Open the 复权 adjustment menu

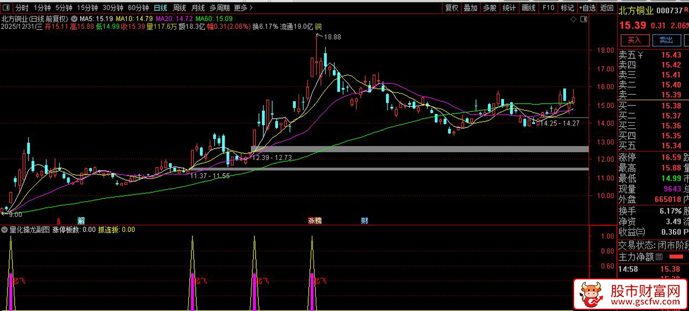click(x=452, y=8)
